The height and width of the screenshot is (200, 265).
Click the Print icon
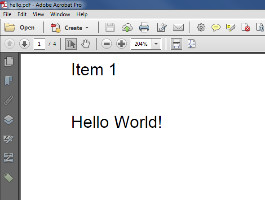point(144,27)
